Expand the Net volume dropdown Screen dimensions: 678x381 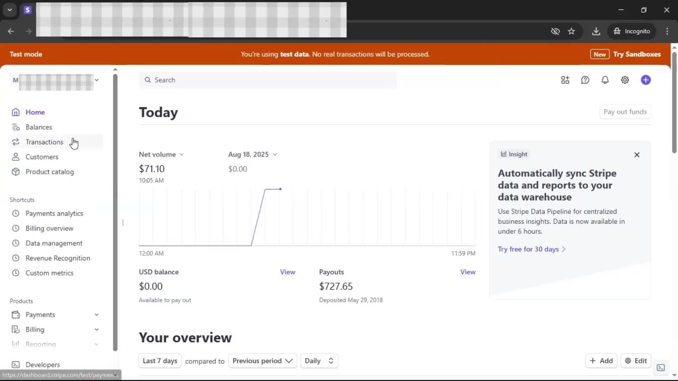pos(161,155)
